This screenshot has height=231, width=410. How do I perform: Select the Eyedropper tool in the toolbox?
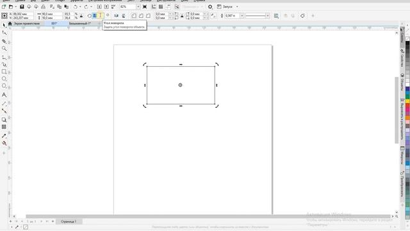point(4,136)
